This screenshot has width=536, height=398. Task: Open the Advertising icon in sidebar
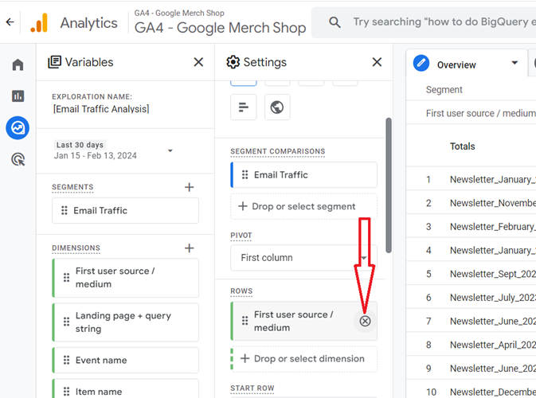point(18,159)
